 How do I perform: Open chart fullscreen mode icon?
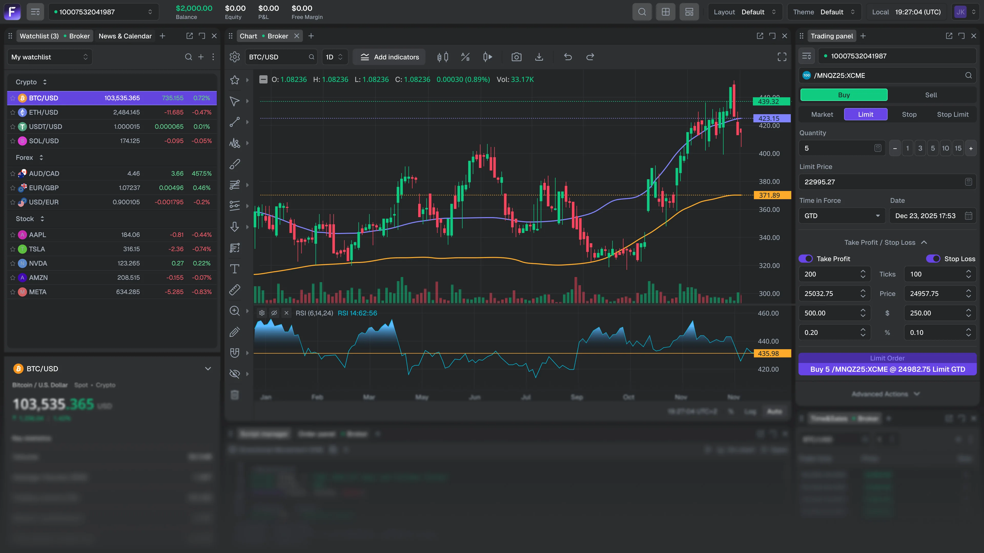[782, 57]
